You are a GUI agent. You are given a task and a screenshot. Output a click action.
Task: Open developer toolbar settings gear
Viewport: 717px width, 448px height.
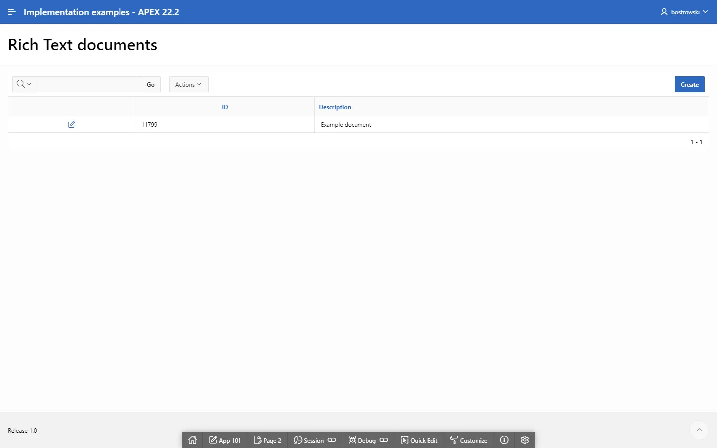pyautogui.click(x=525, y=440)
